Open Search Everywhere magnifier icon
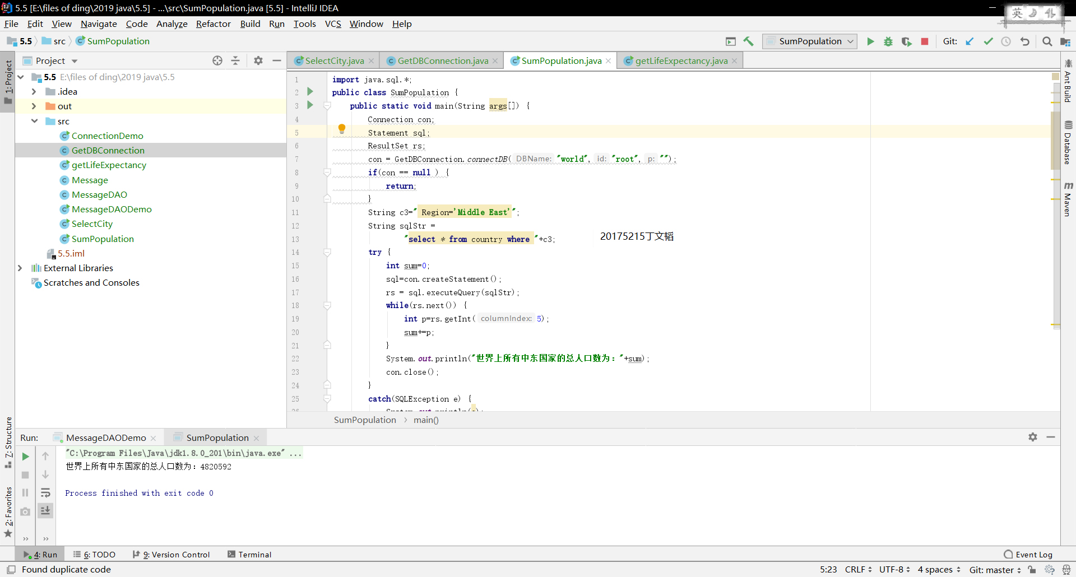This screenshot has height=577, width=1076. [1047, 41]
